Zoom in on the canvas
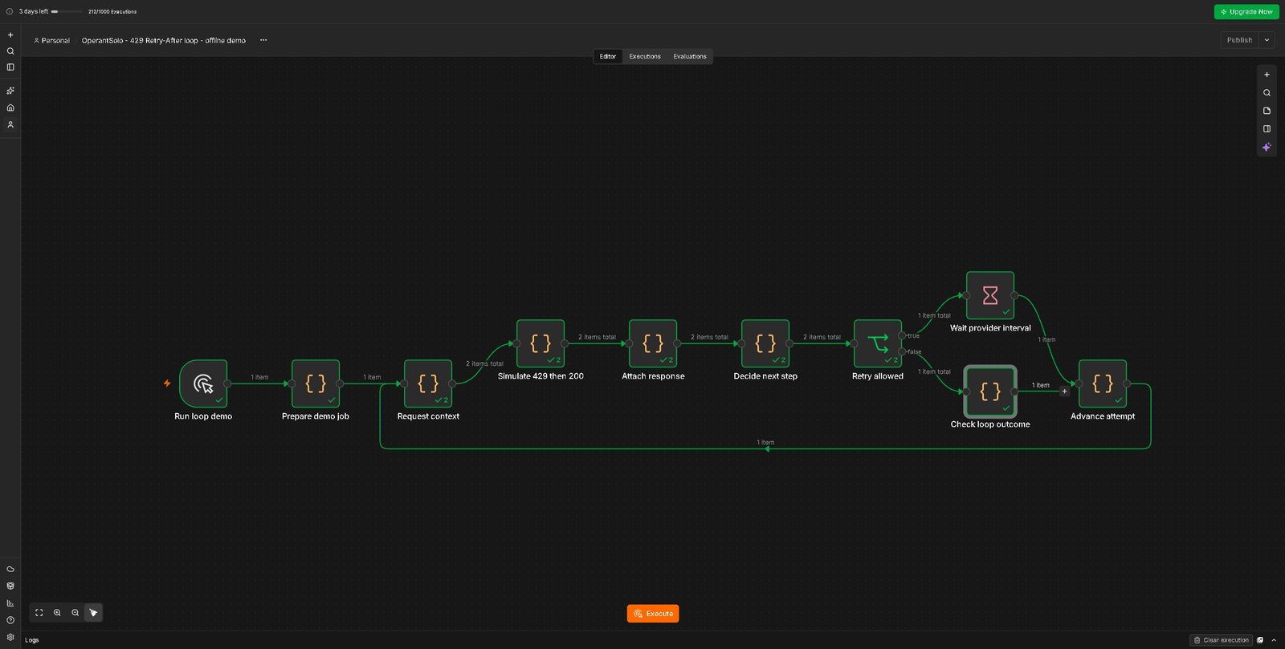This screenshot has width=1285, height=649. pyautogui.click(x=57, y=613)
